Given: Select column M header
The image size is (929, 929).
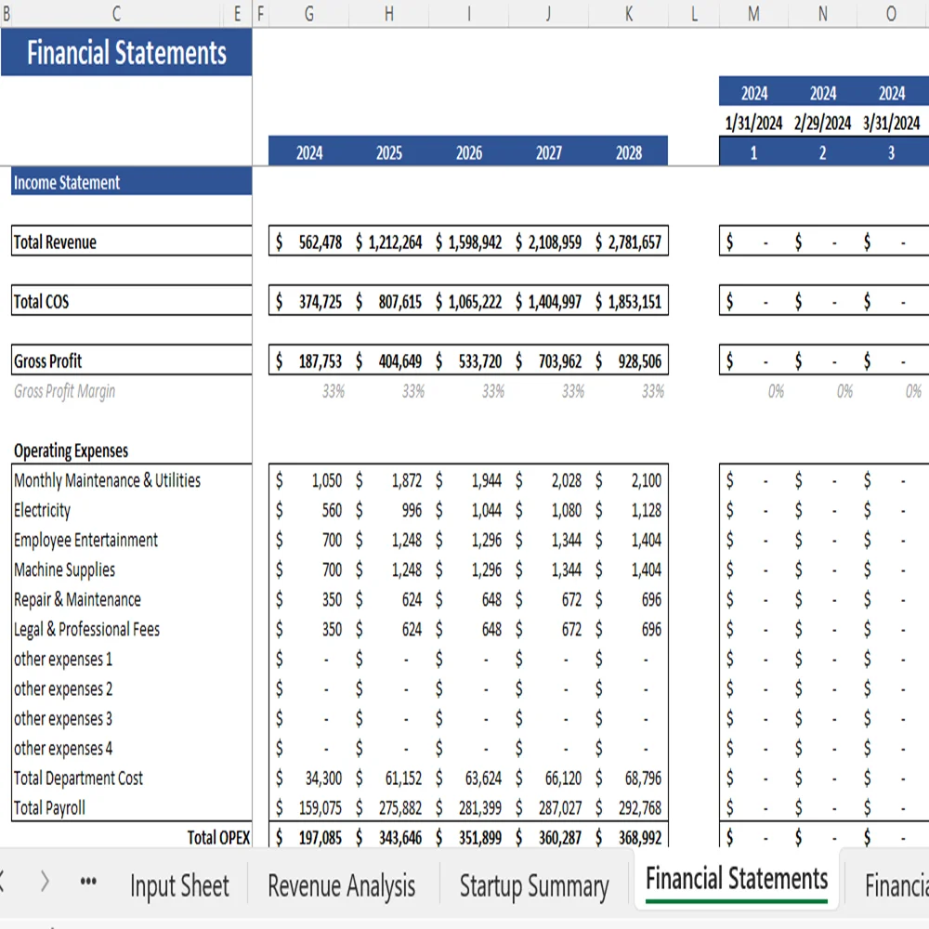Looking at the screenshot, I should tap(753, 13).
